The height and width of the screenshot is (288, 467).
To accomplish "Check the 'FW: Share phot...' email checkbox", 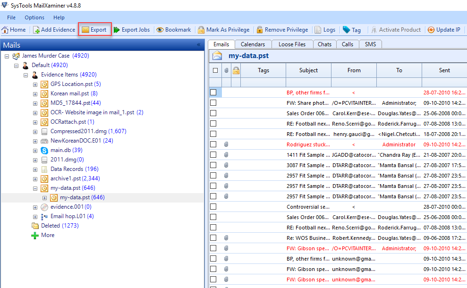I will click(x=213, y=103).
